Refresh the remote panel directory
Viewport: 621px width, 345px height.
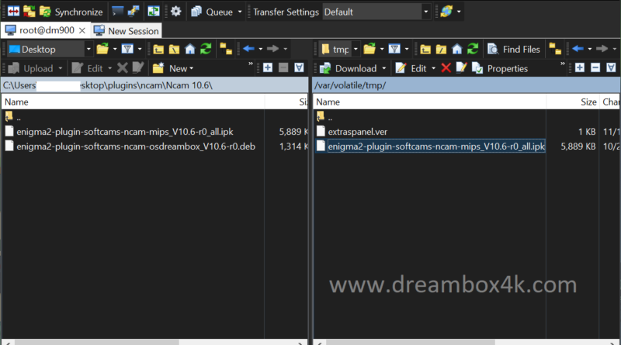(x=473, y=49)
